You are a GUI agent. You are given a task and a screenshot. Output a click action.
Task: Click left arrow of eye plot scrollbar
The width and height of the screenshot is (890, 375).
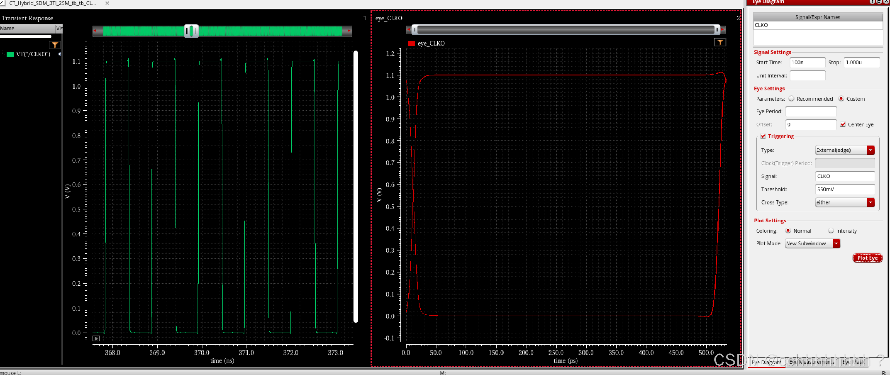[x=408, y=30]
